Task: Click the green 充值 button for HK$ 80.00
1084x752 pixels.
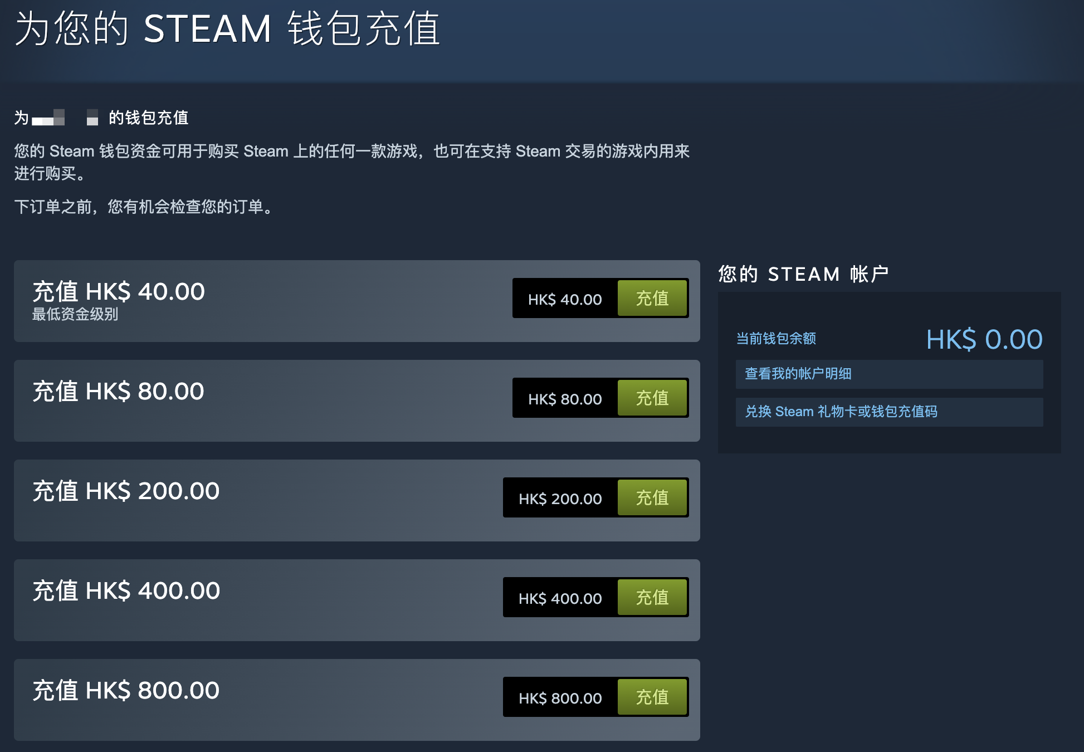Action: click(x=652, y=398)
